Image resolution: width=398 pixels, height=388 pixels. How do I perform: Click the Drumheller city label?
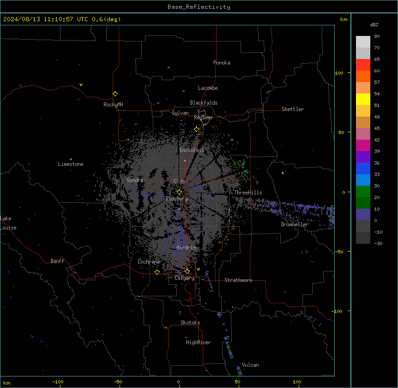point(295,224)
